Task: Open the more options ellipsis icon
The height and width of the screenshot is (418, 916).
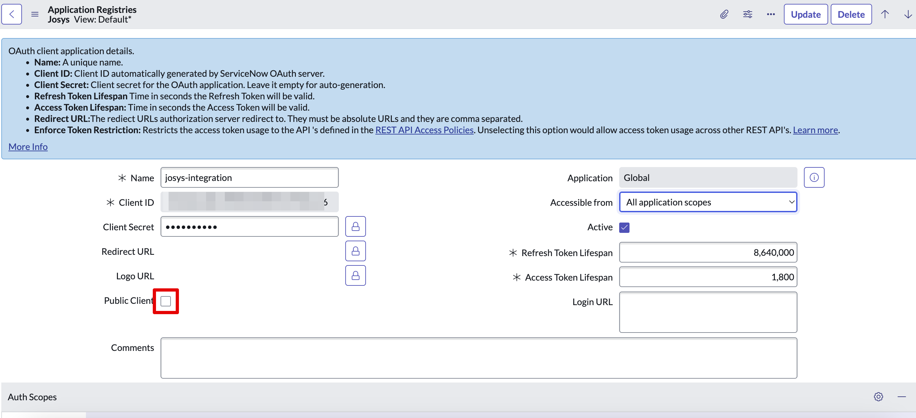Action: [771, 14]
